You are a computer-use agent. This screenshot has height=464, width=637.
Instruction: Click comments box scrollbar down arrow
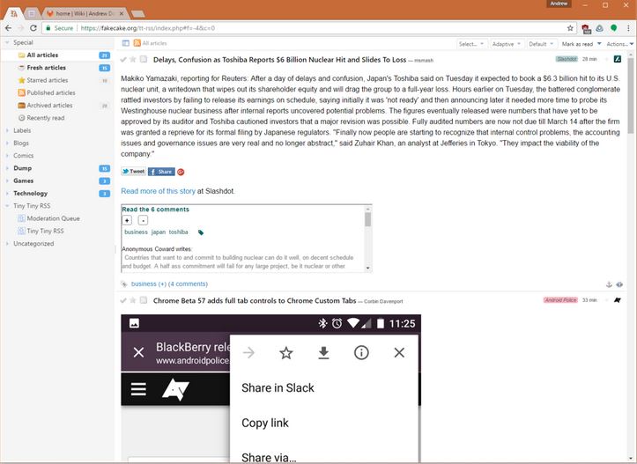367,268
